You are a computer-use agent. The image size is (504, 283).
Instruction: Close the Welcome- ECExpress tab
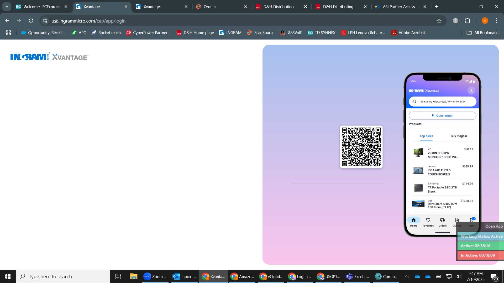click(66, 7)
